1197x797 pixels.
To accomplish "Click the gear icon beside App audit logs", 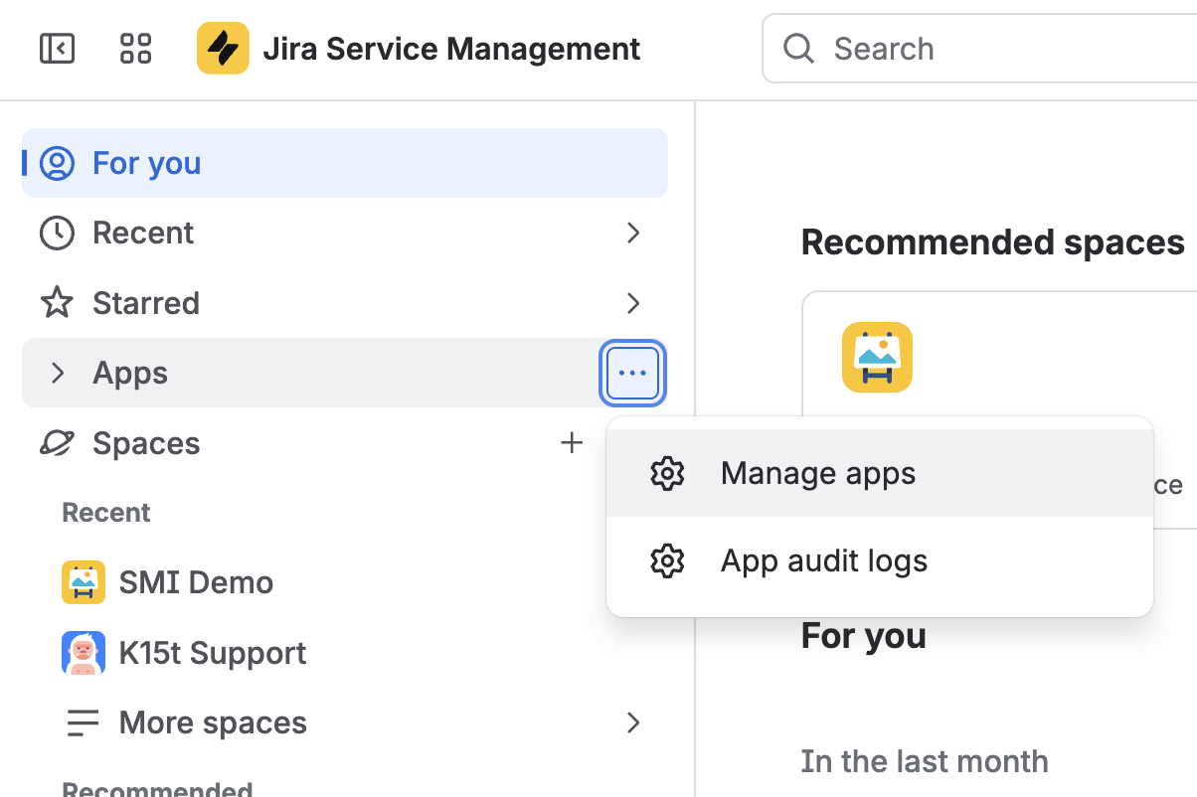I will pyautogui.click(x=667, y=560).
